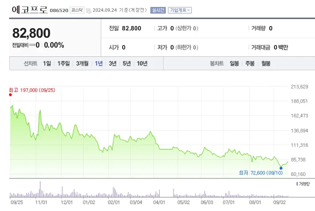Switch to the 5년 chart period

[127, 63]
